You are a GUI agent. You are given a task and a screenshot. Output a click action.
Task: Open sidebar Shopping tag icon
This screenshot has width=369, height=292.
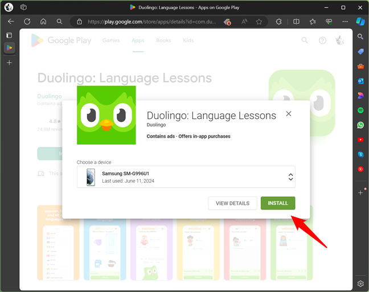(x=360, y=51)
